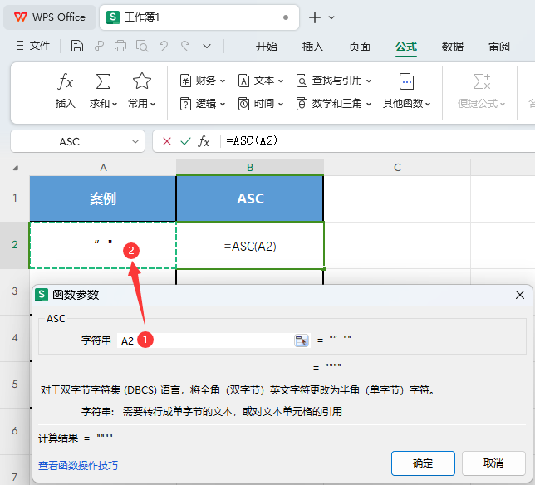Viewport: 535px width, 485px height.
Task: Switch to the 工作簿1 document tab
Action: [199, 17]
